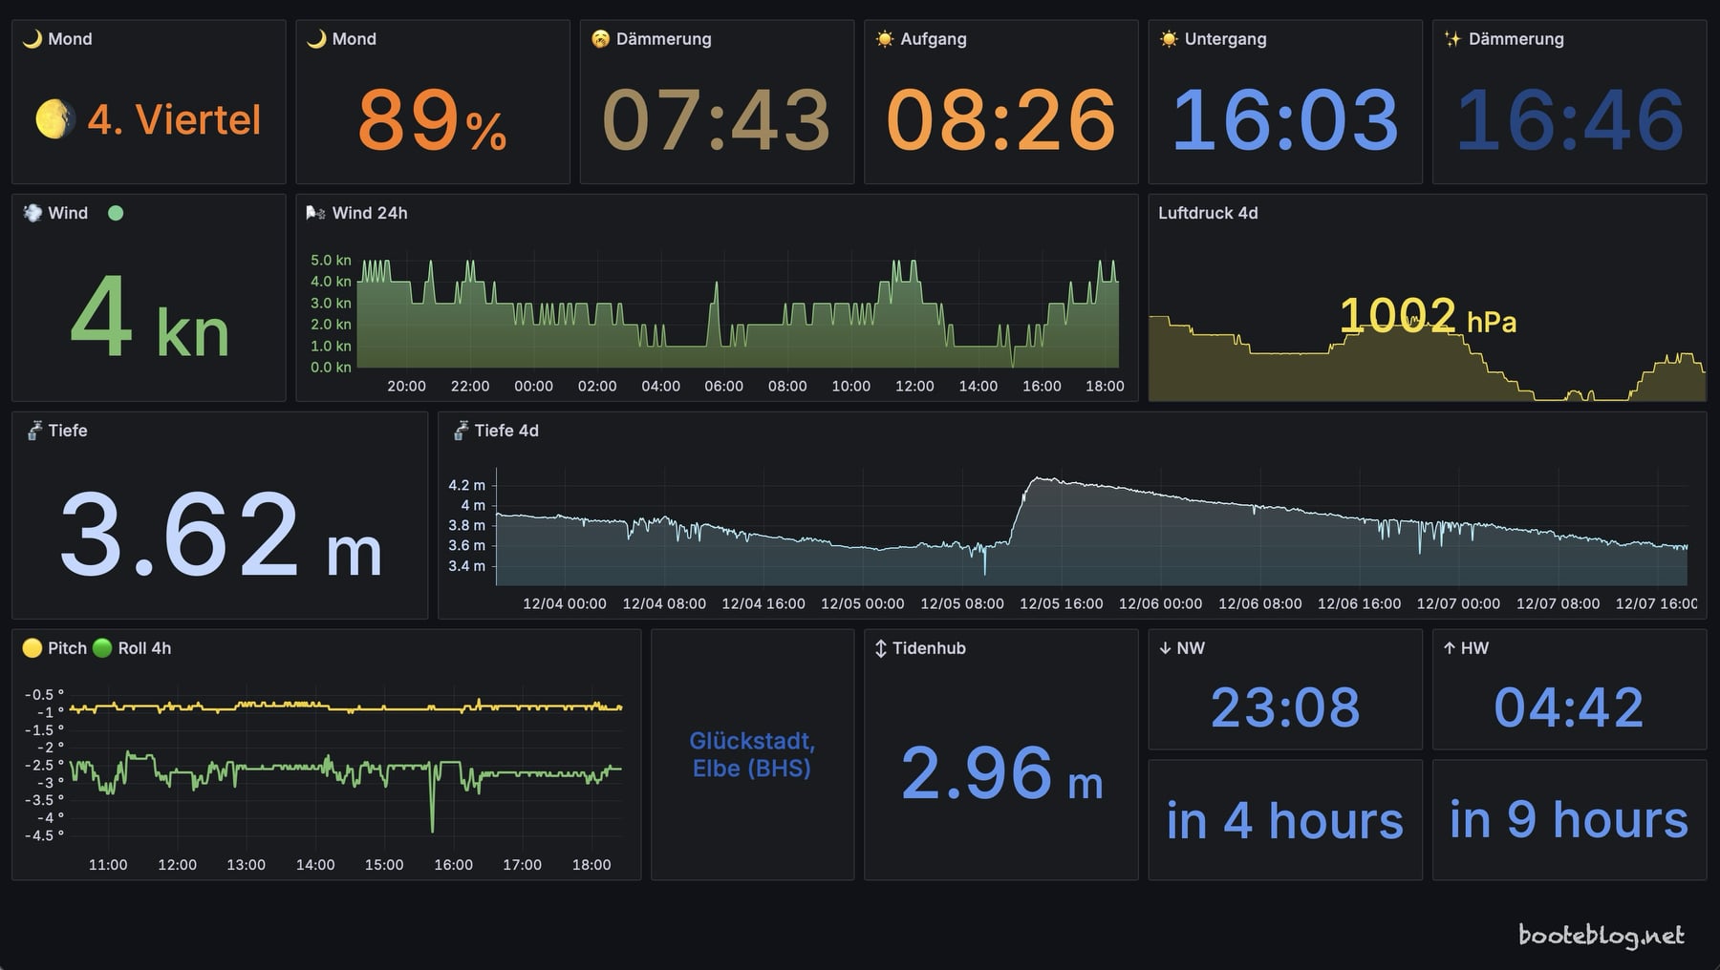The height and width of the screenshot is (970, 1720).
Task: Click the depth spike peak in Tiefe 4d graph
Action: tap(1037, 478)
